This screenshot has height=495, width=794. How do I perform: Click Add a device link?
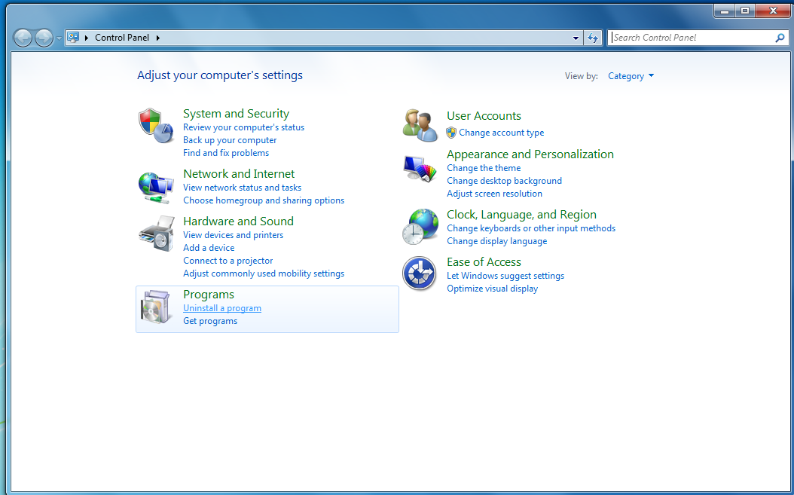pyautogui.click(x=209, y=248)
